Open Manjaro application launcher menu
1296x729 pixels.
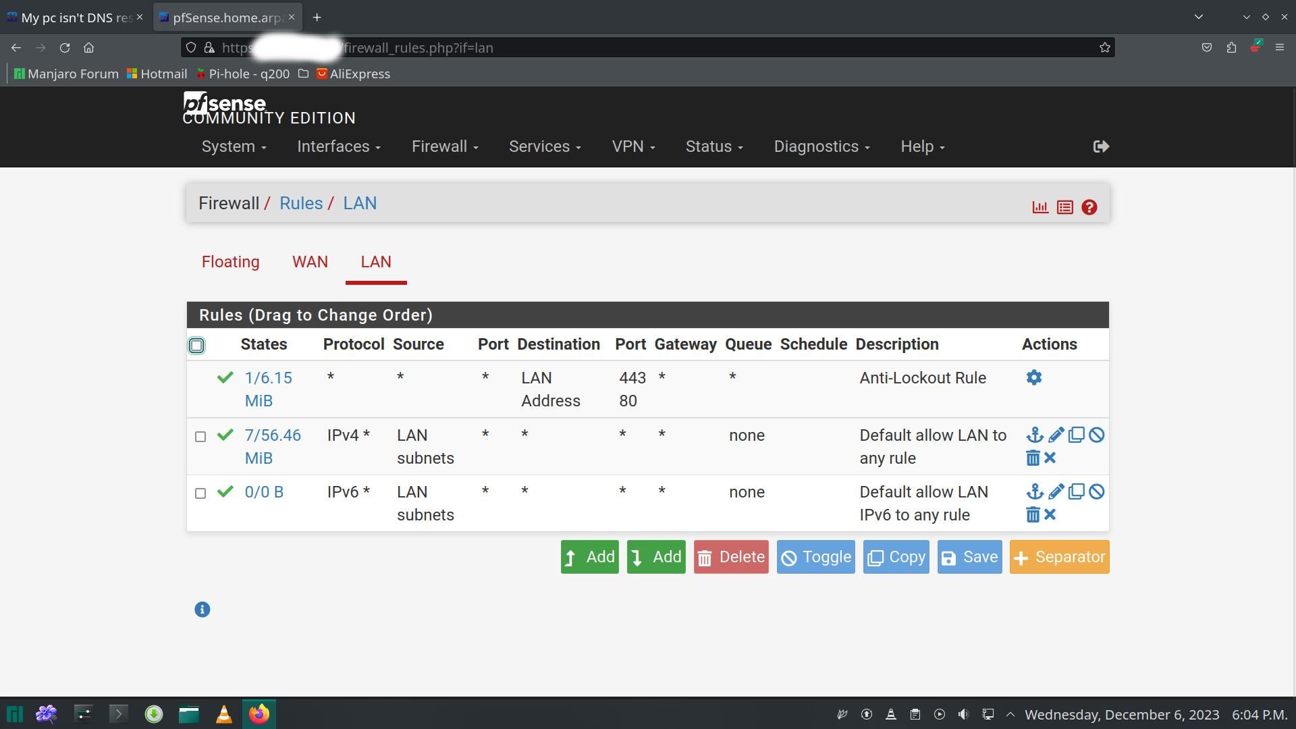click(15, 714)
